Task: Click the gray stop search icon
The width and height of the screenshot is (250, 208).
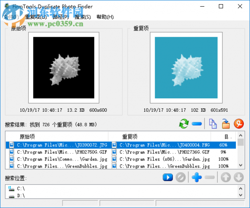Action: (181, 177)
